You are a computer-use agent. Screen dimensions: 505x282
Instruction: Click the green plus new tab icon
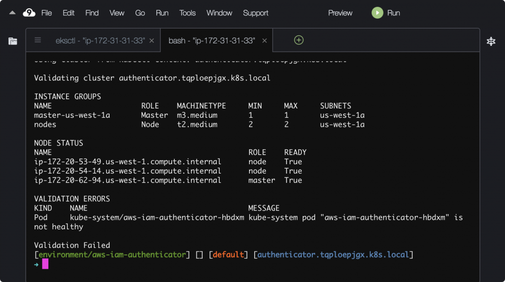(x=298, y=40)
